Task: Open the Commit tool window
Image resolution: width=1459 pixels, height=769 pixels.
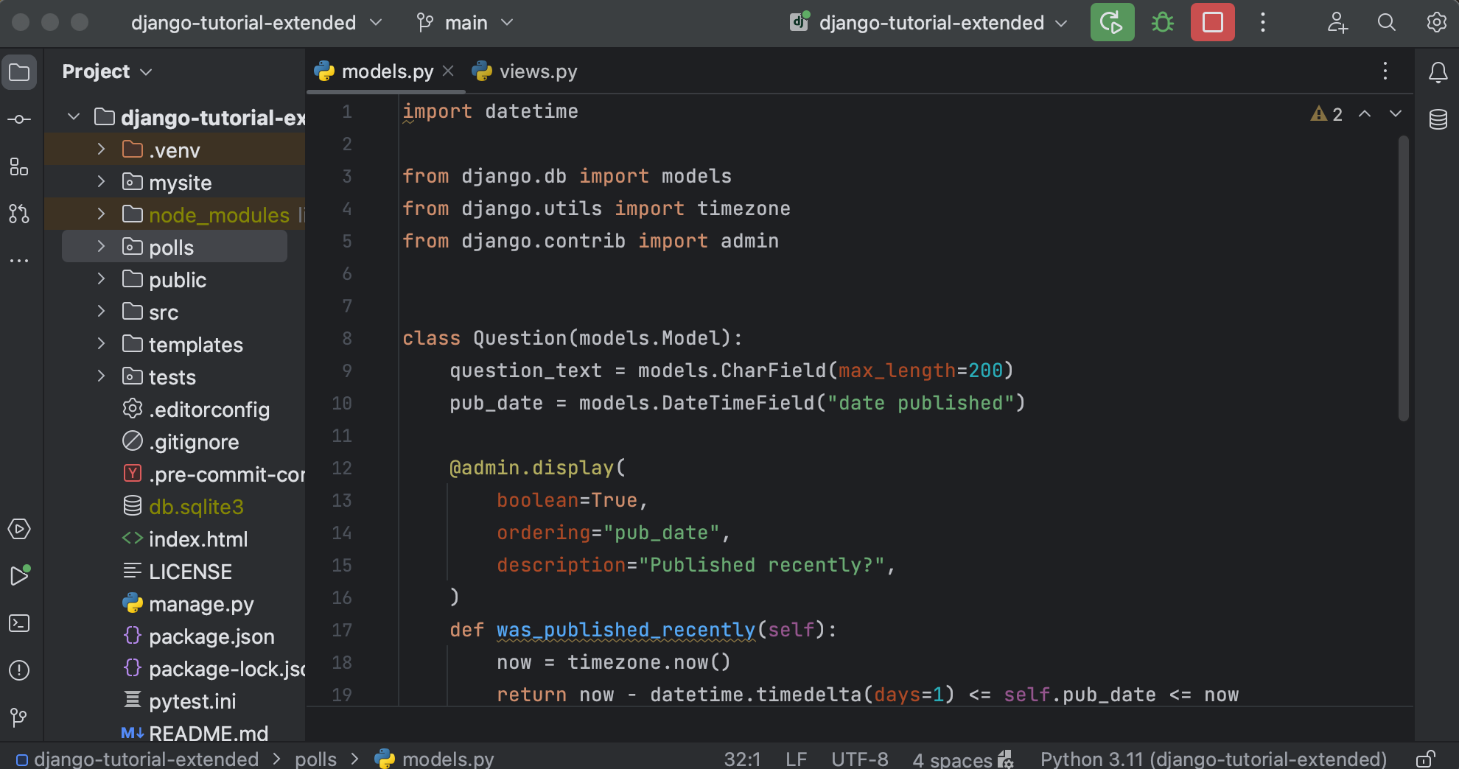Action: pos(18,118)
